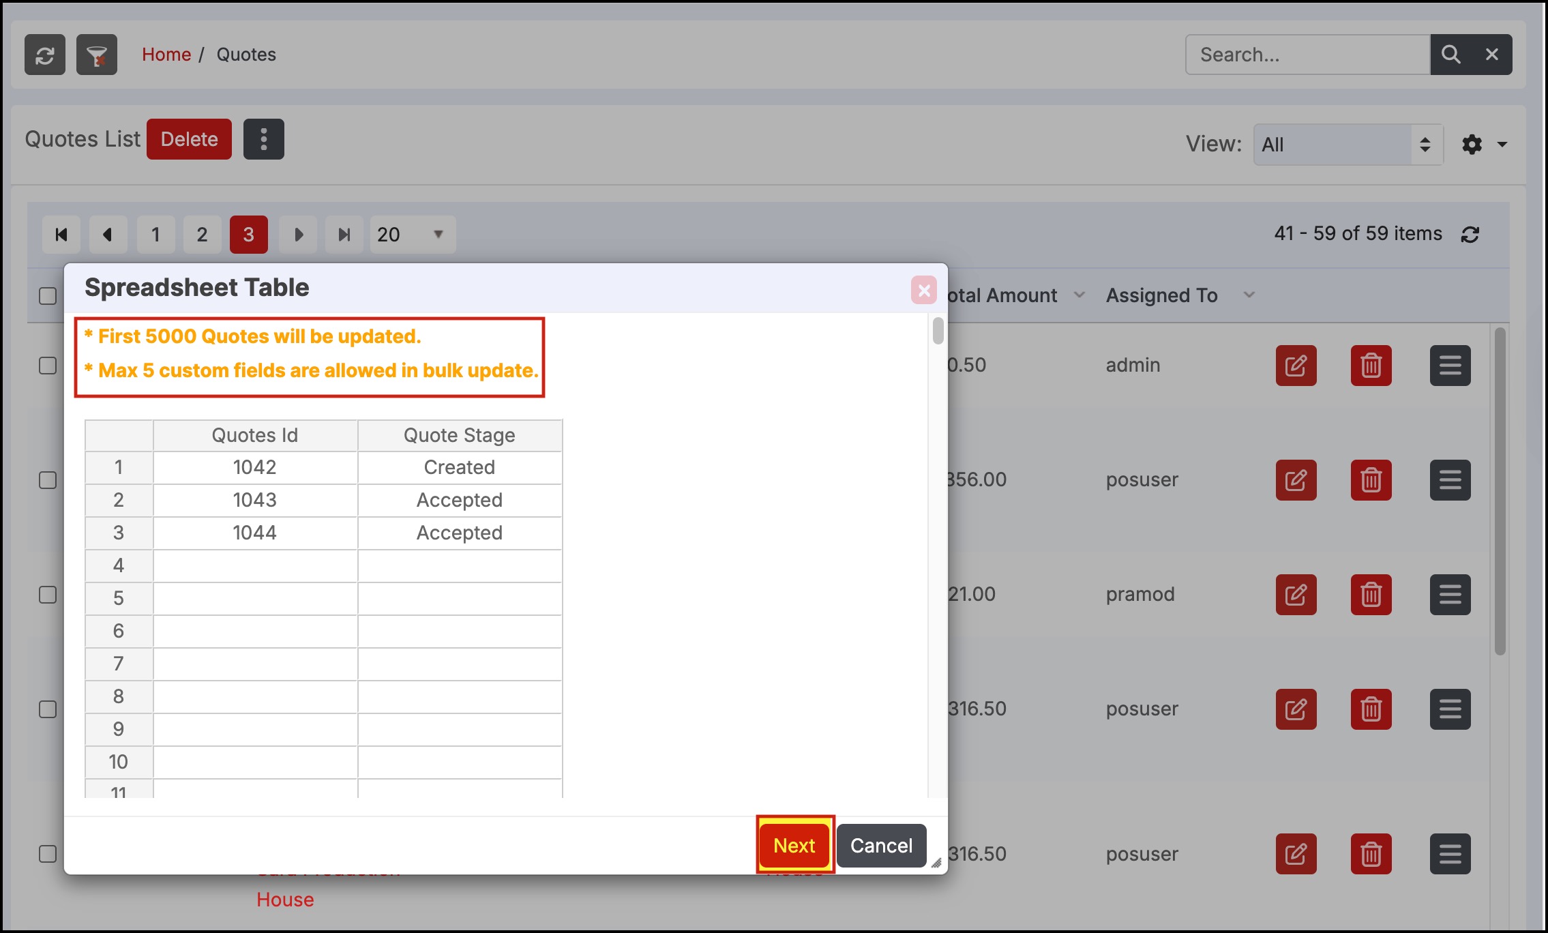Open the Assigned To column menu
This screenshot has width=1548, height=933.
pyautogui.click(x=1249, y=295)
